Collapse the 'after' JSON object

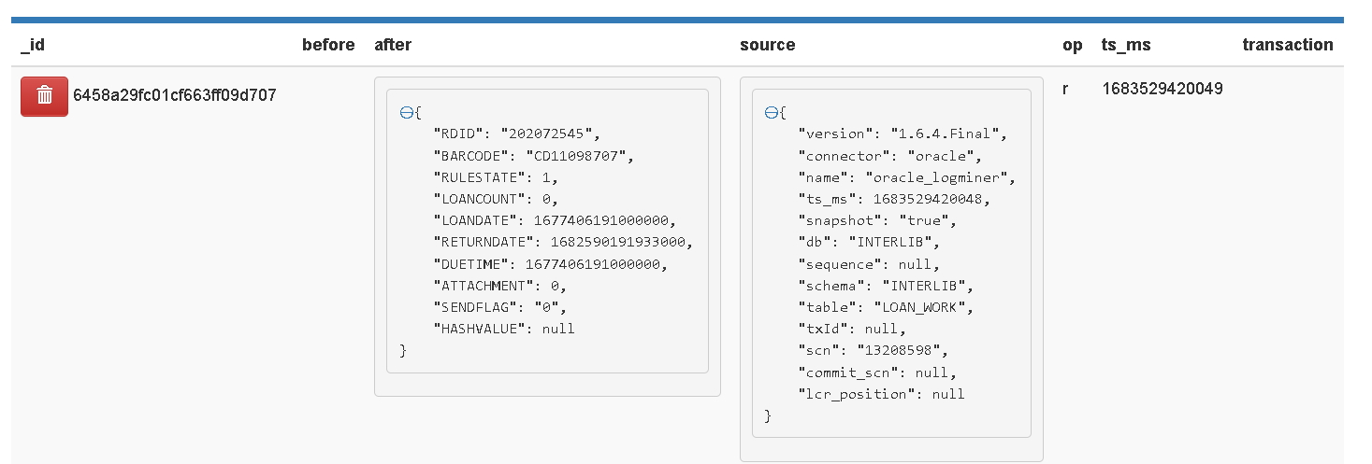pos(405,113)
